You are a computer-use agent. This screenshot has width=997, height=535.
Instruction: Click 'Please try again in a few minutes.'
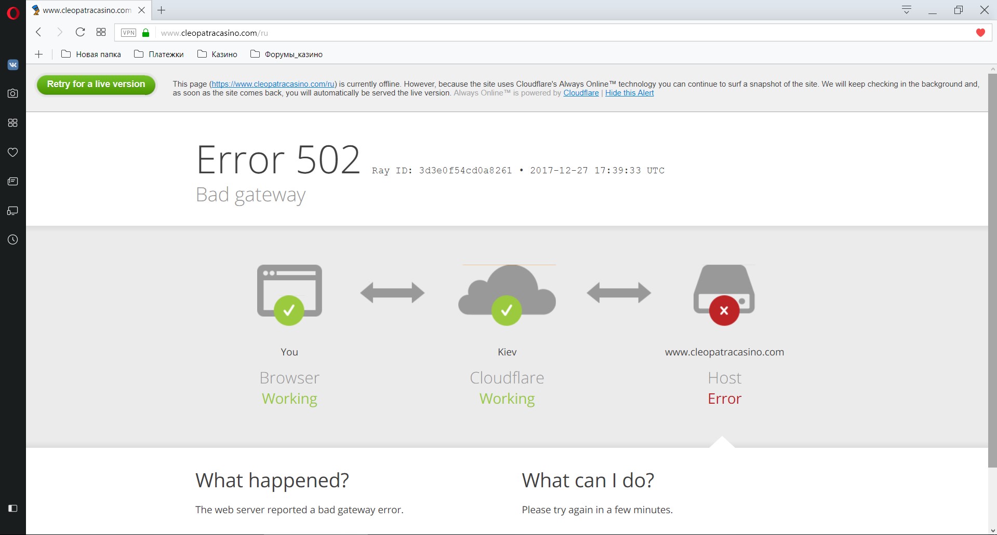pos(597,510)
